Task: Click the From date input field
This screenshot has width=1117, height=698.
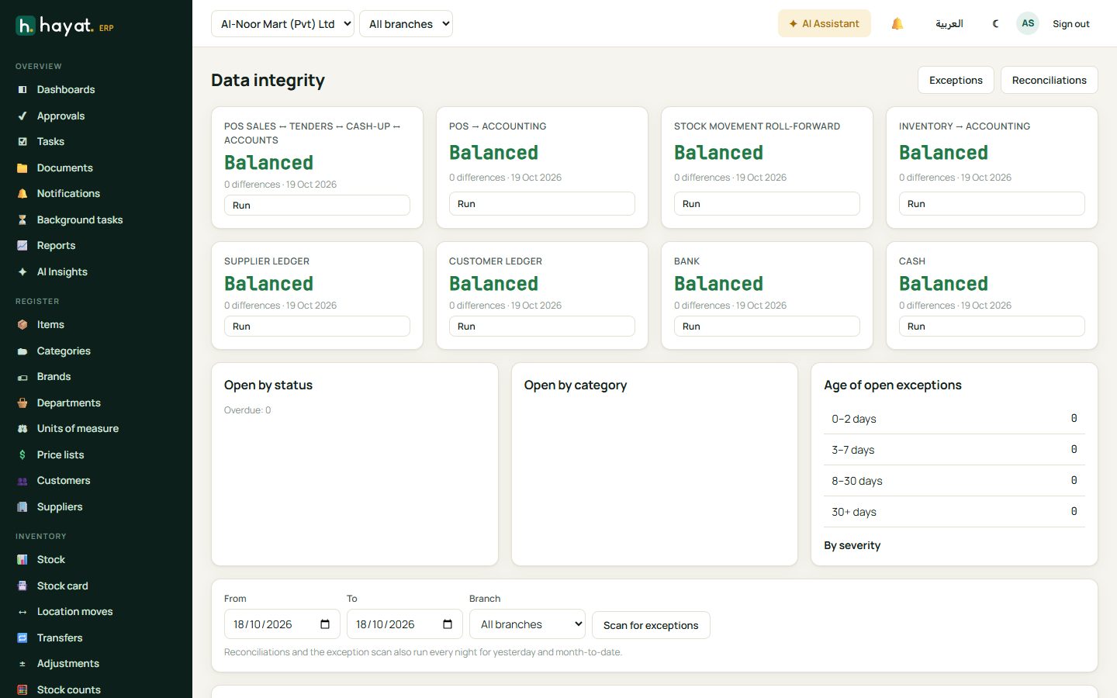Action: coord(282,624)
